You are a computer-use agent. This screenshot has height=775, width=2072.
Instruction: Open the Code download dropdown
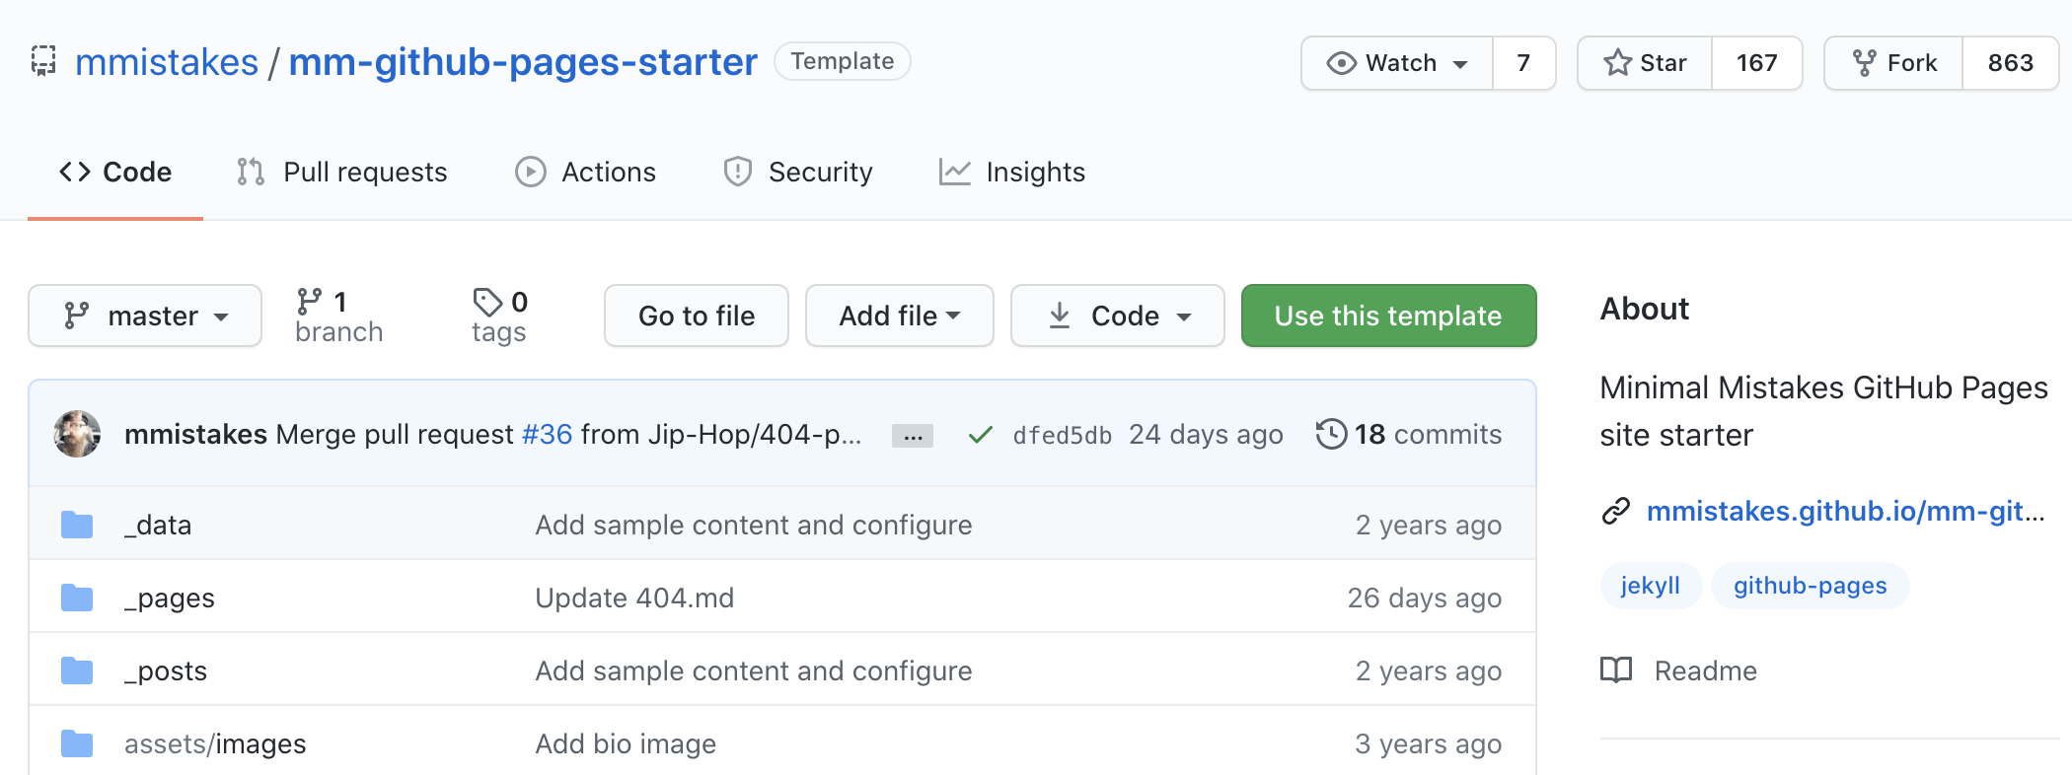pyautogui.click(x=1118, y=316)
